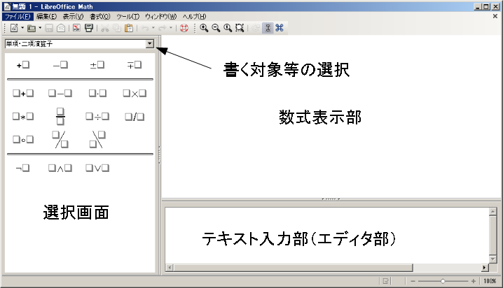Open the 表示(V) menu
Image resolution: width=503 pixels, height=288 pixels.
[73, 16]
